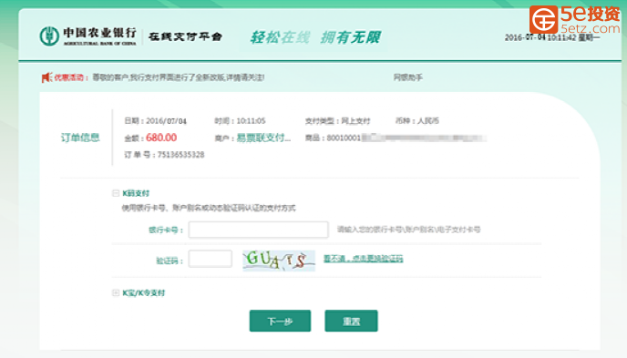
Task: Open the 网银助手 link
Action: click(408, 77)
